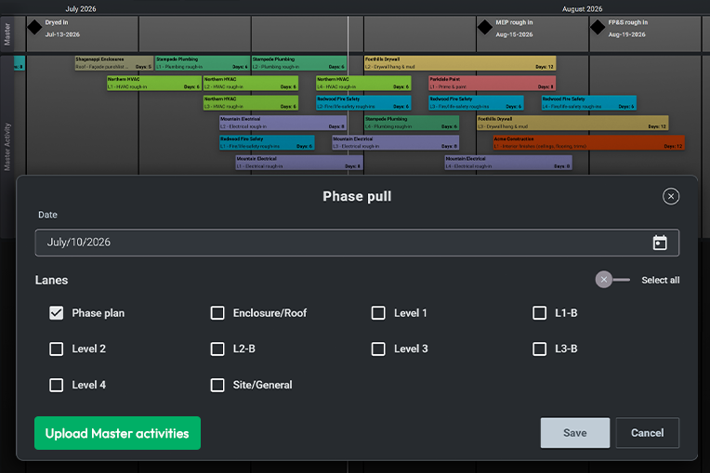Select Mountain Electrical L3 Electrical rough-in bar
The width and height of the screenshot is (710, 473).
point(395,142)
